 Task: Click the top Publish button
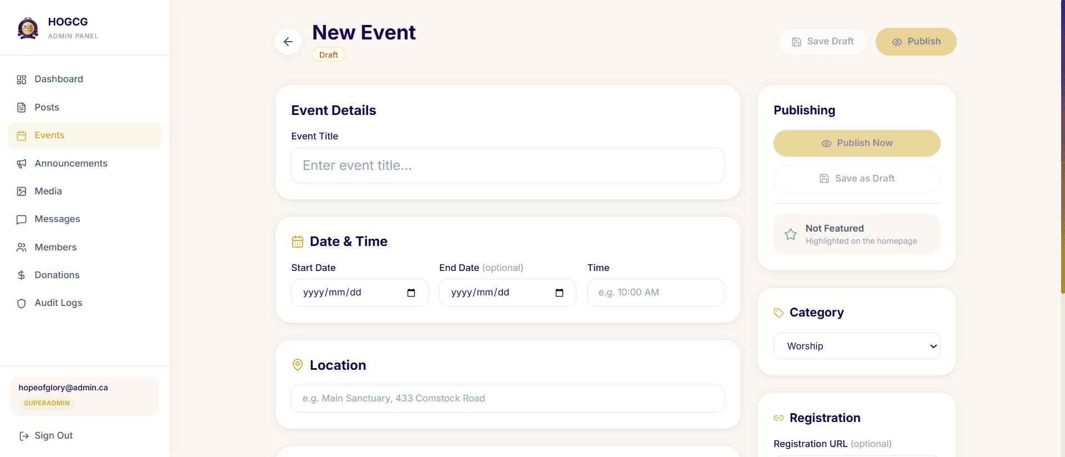[916, 42]
